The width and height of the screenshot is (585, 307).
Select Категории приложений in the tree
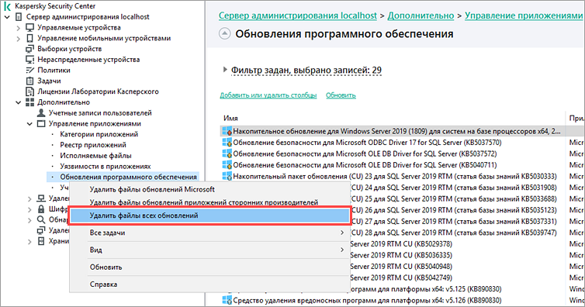tap(99, 134)
